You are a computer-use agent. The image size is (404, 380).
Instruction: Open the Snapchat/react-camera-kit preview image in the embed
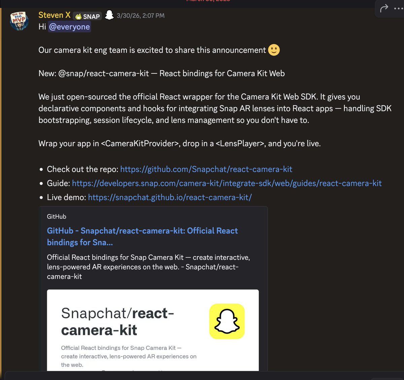pos(153,330)
